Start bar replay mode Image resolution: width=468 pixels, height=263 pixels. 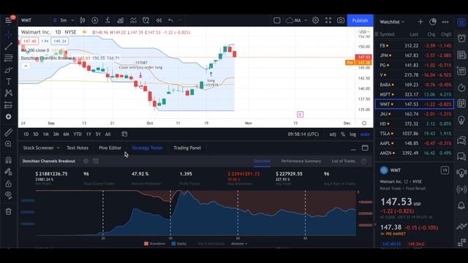click(159, 20)
